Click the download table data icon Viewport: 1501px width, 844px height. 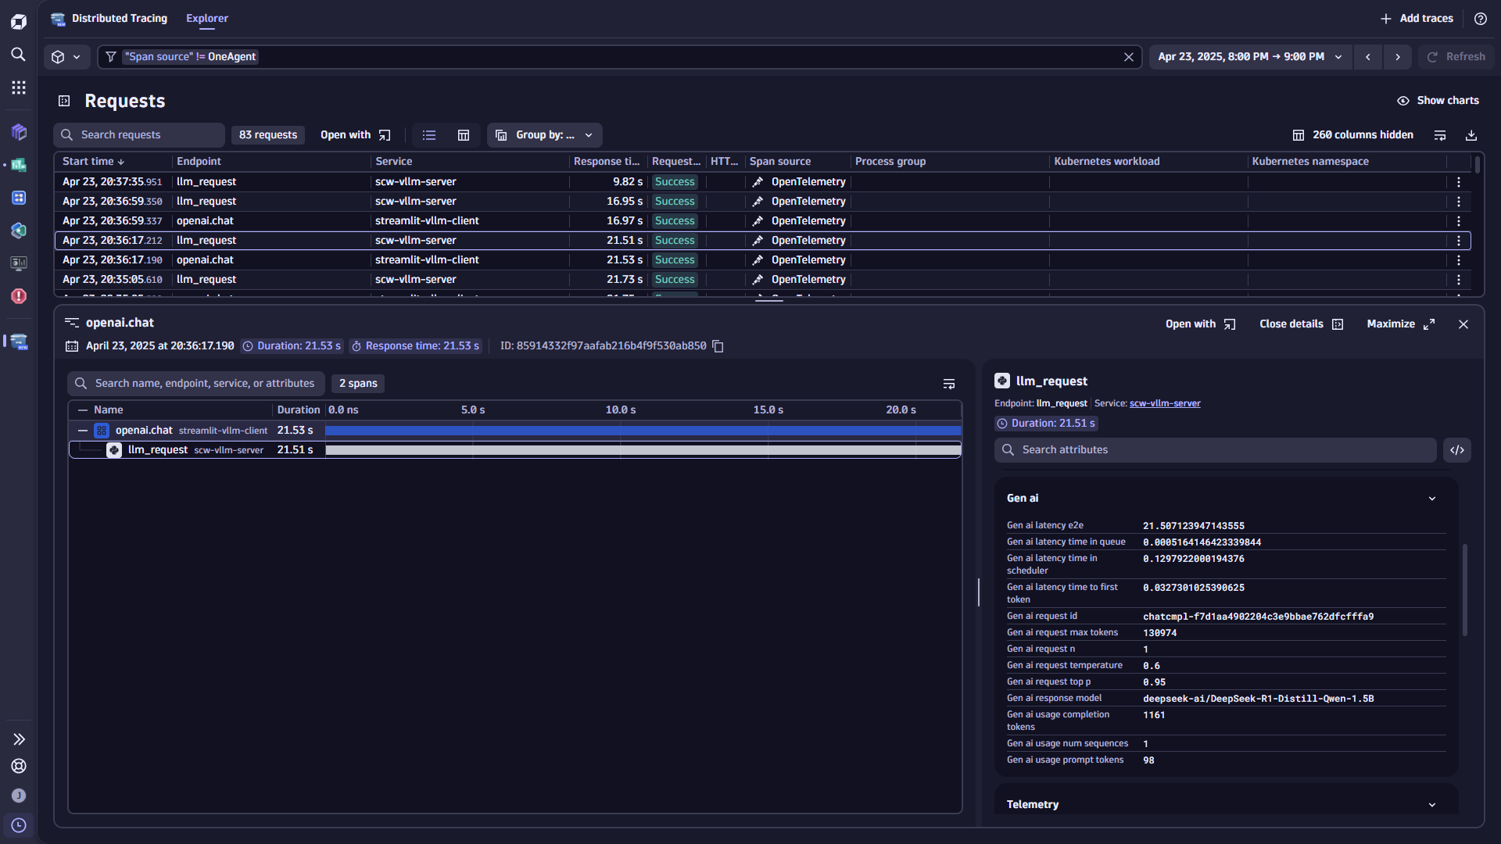pyautogui.click(x=1471, y=135)
